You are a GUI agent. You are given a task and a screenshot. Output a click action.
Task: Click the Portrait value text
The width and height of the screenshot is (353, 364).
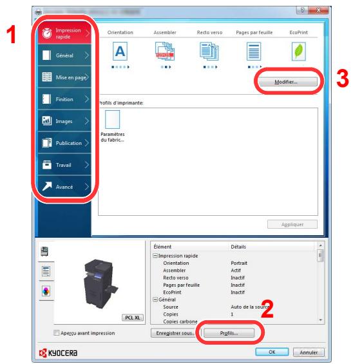[239, 263]
